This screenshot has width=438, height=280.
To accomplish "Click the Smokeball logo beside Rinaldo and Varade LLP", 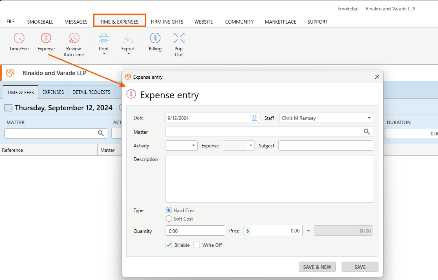I will click(10, 73).
